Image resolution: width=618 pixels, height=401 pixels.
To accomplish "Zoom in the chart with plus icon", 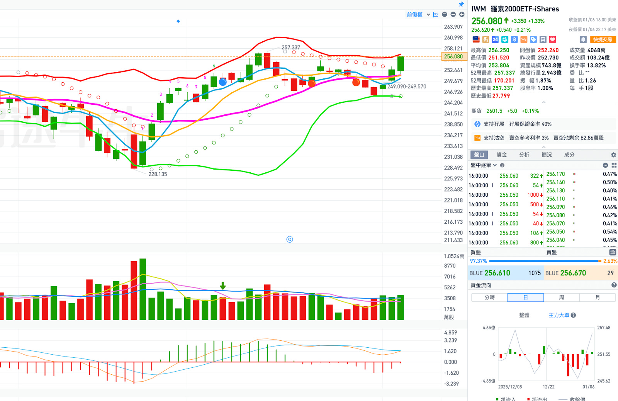I will coord(462,14).
